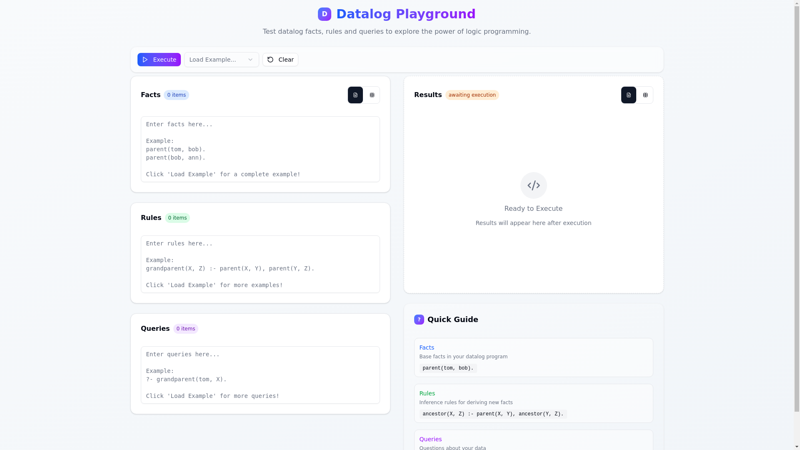
Task: Click the parent(tom, bob). code snippet
Action: pos(448,368)
